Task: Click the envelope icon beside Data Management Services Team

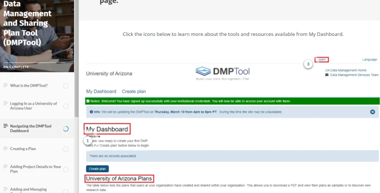Action: click(326, 75)
